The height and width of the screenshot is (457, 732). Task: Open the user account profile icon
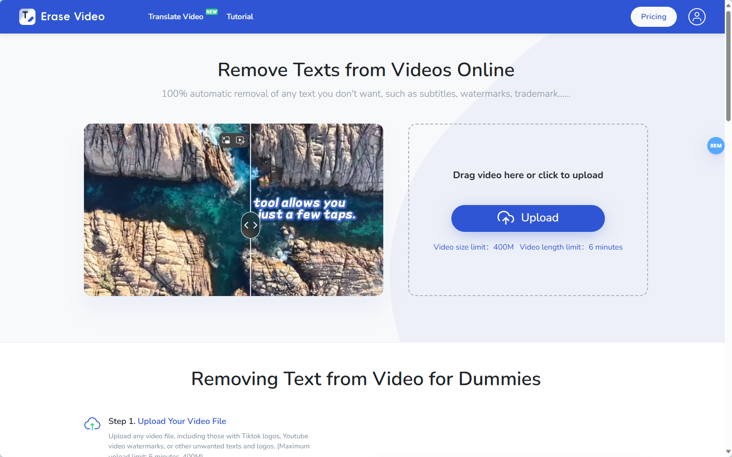697,17
